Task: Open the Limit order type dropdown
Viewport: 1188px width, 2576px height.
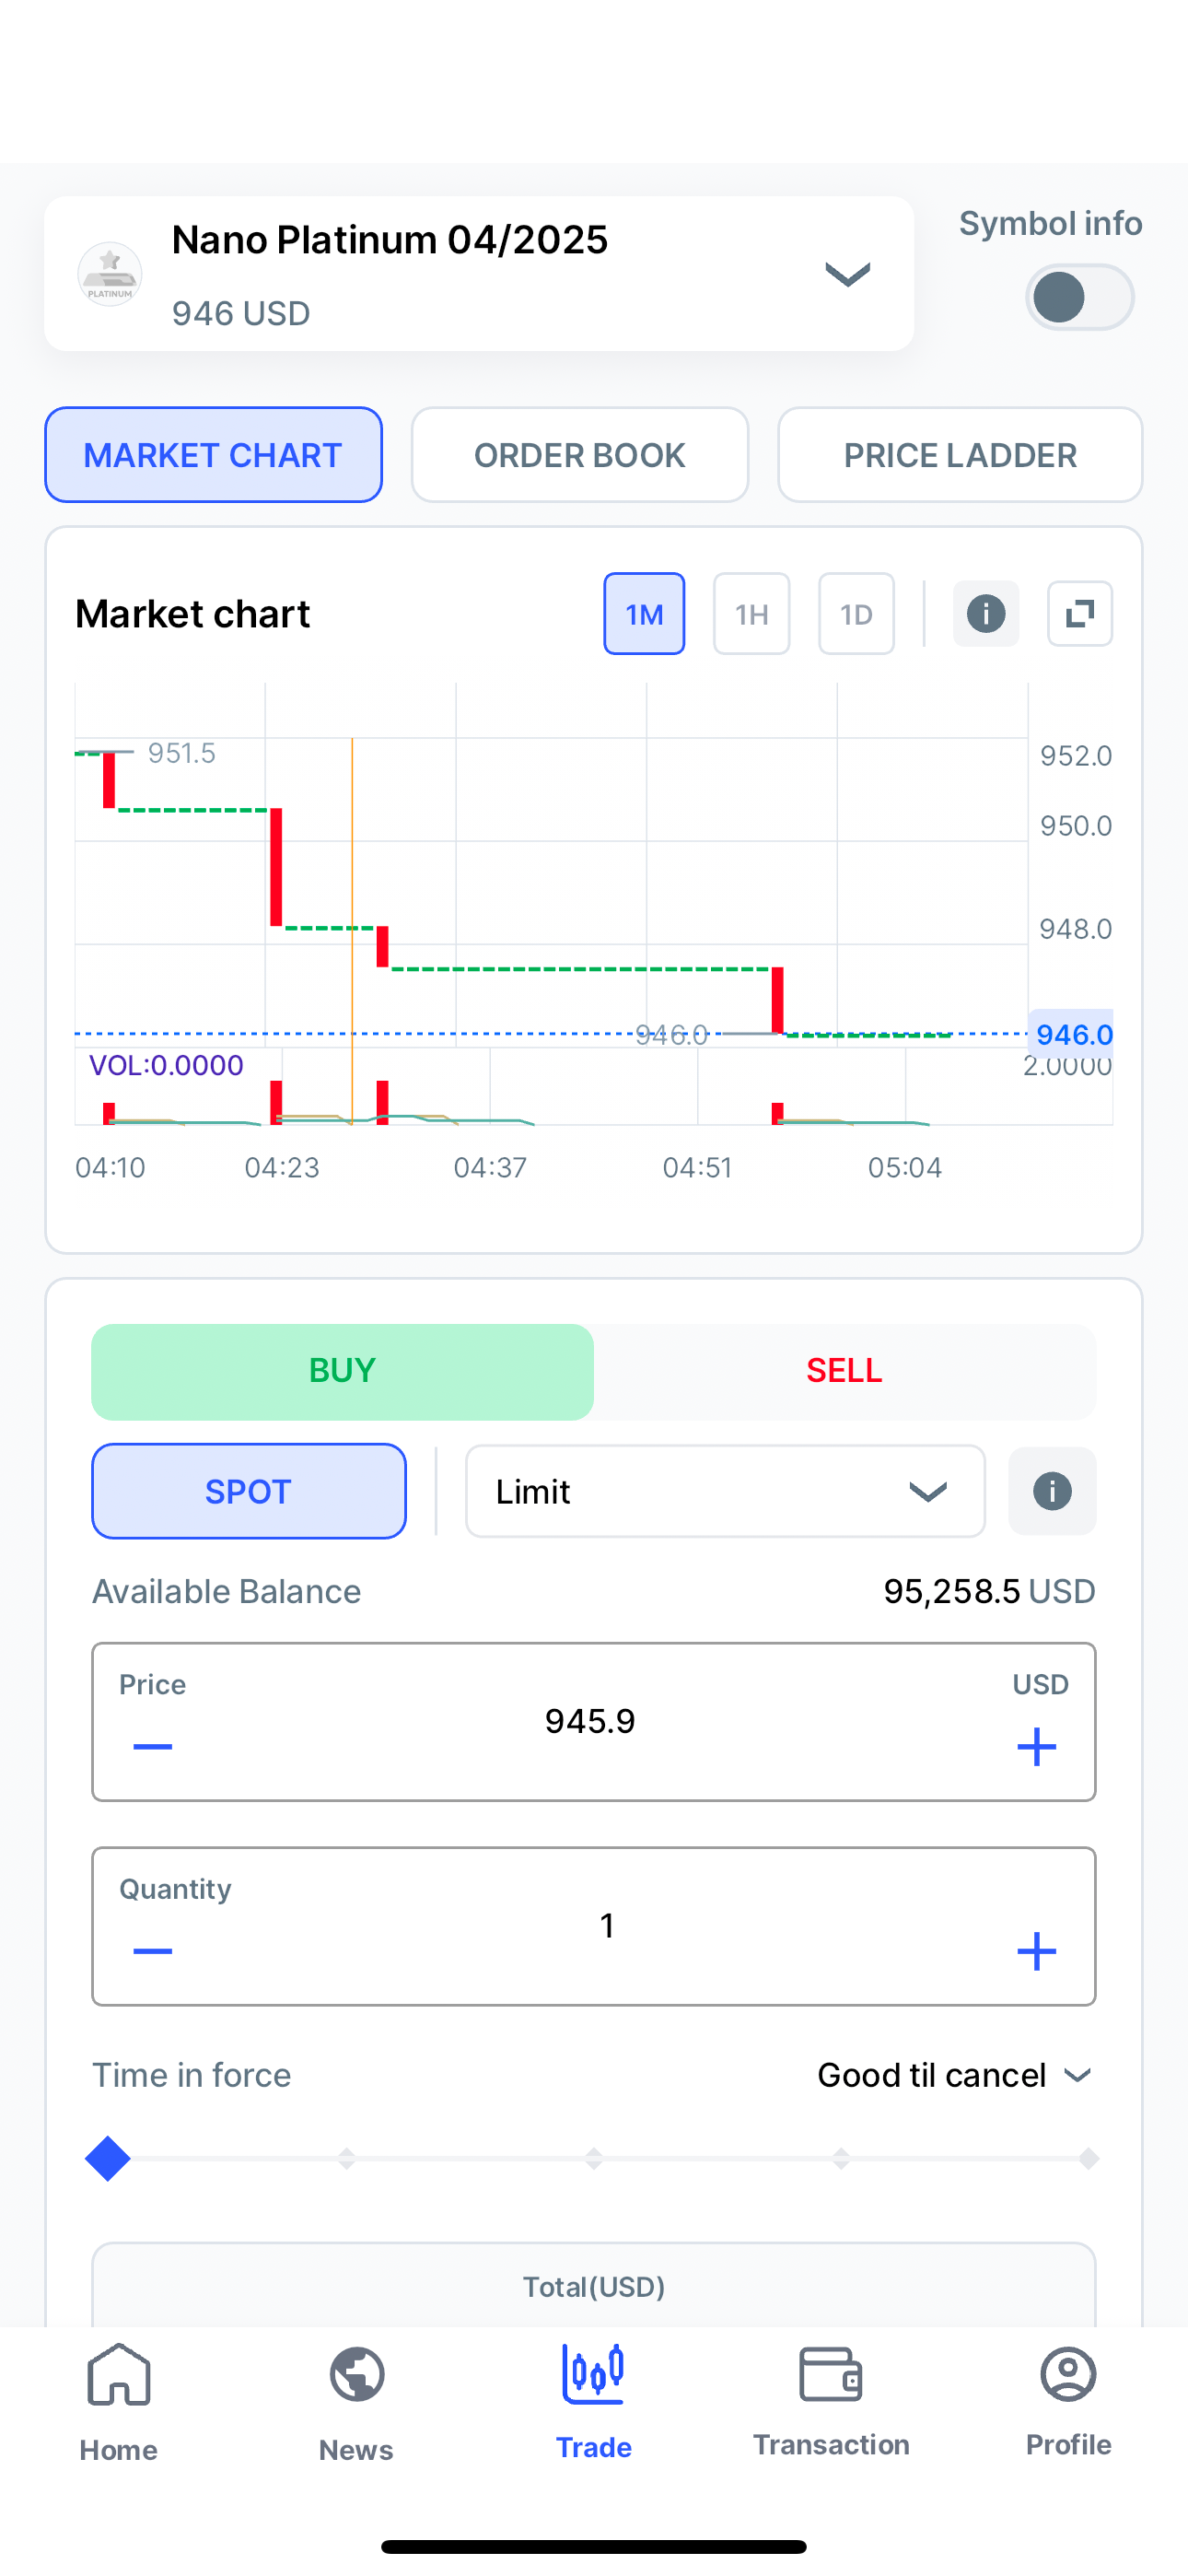Action: [x=725, y=1491]
